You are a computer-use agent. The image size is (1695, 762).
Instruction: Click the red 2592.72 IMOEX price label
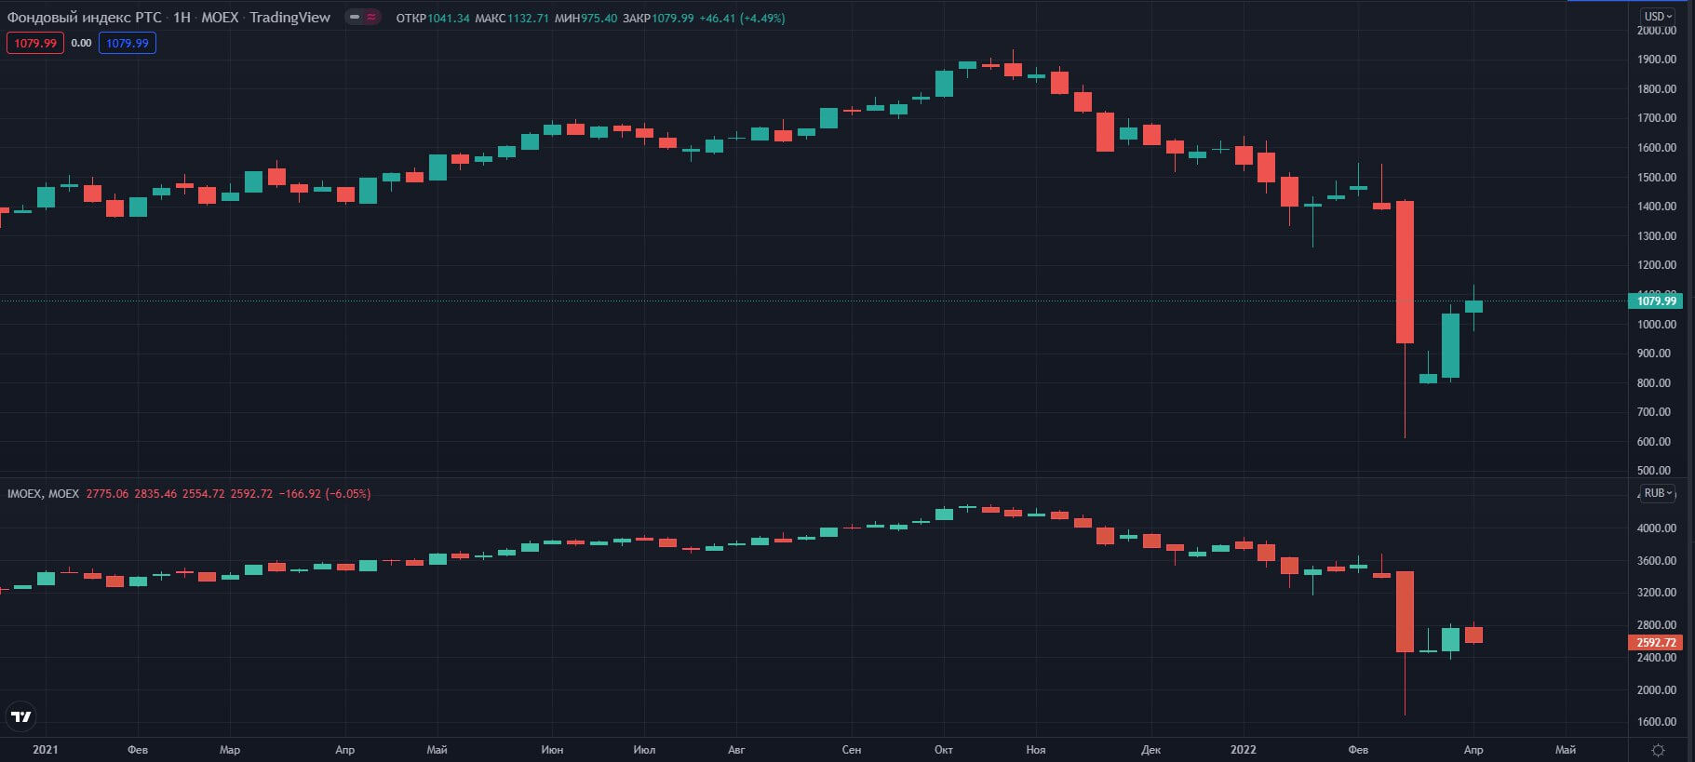tap(1656, 642)
